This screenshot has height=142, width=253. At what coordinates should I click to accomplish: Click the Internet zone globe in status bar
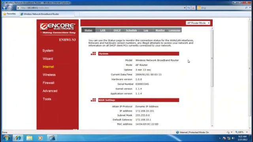177,133
